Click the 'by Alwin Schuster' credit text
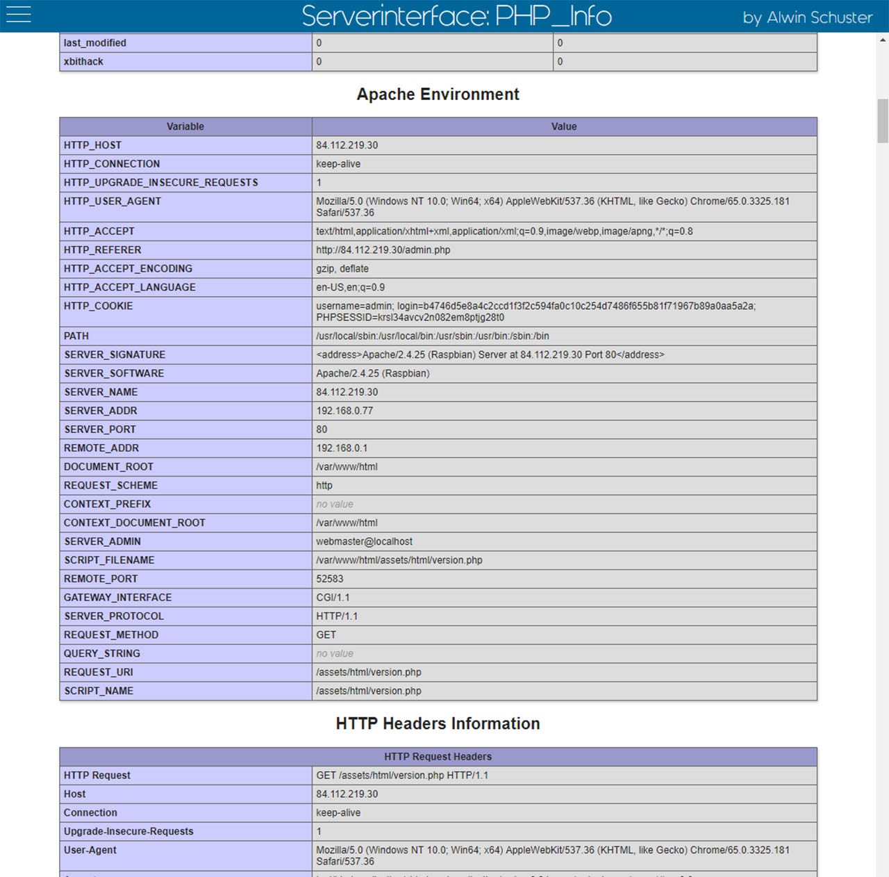This screenshot has height=877, width=889. pyautogui.click(x=807, y=17)
